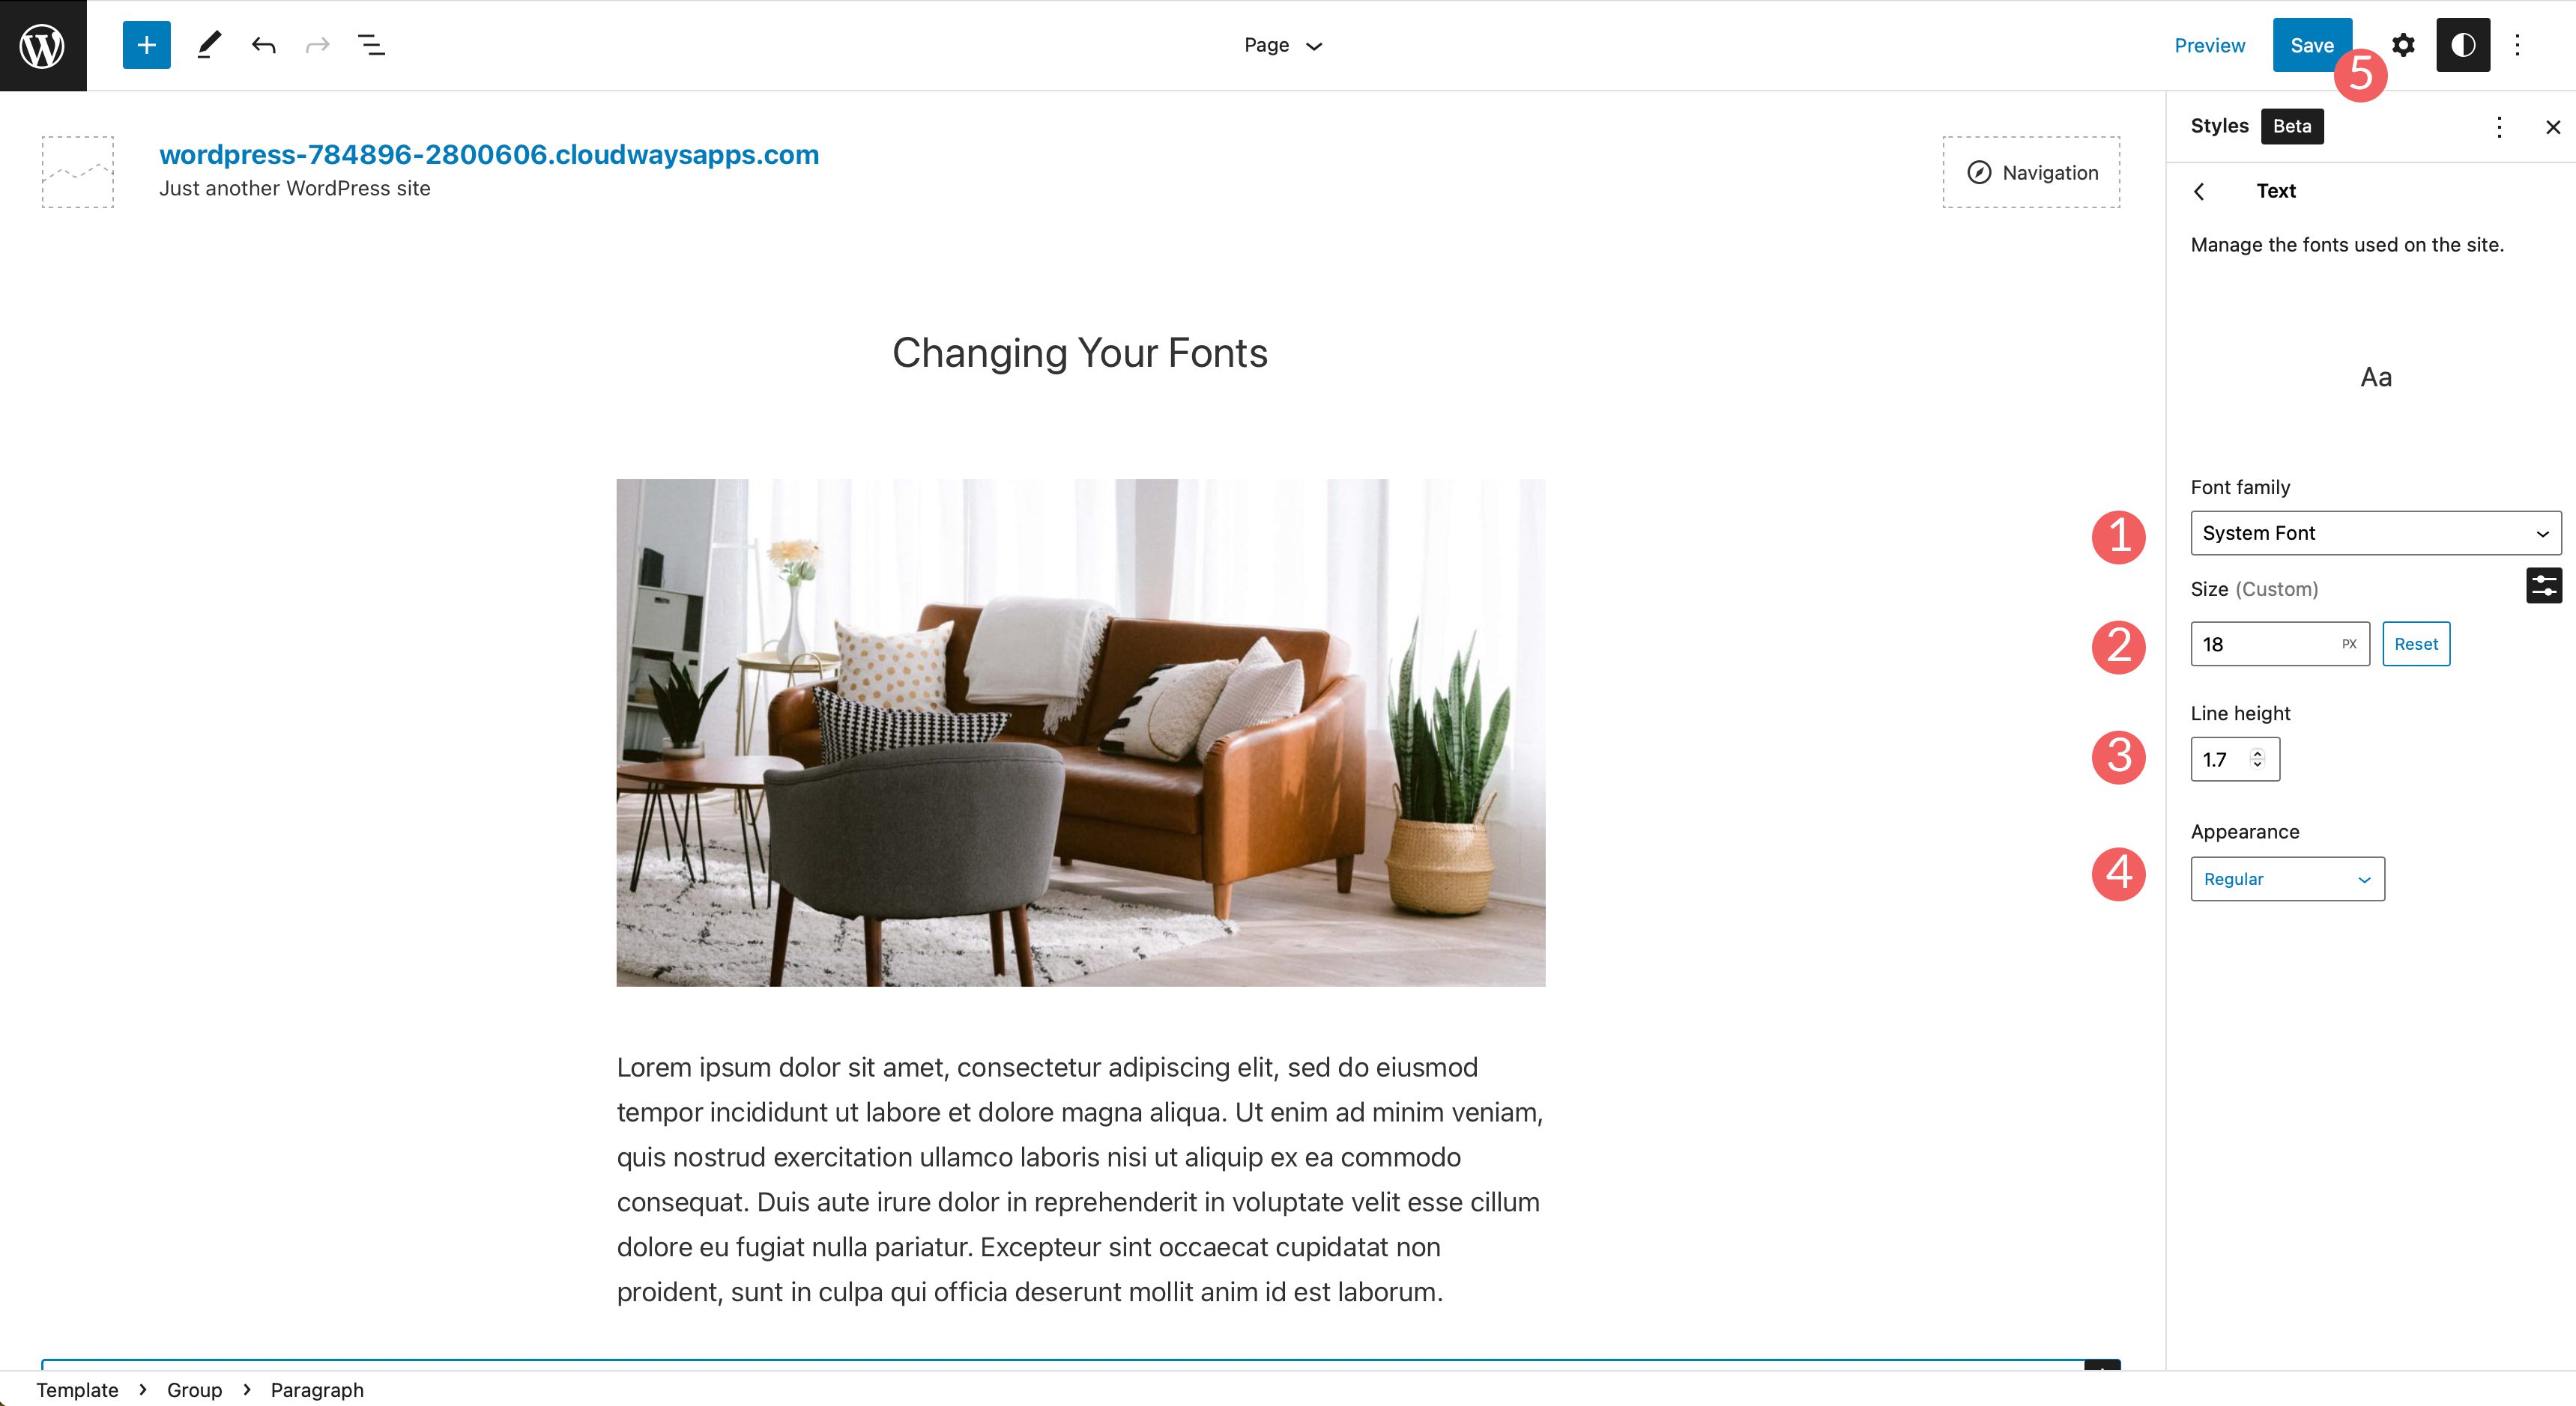Click Save to publish page changes
This screenshot has width=2576, height=1406.
[x=2313, y=45]
